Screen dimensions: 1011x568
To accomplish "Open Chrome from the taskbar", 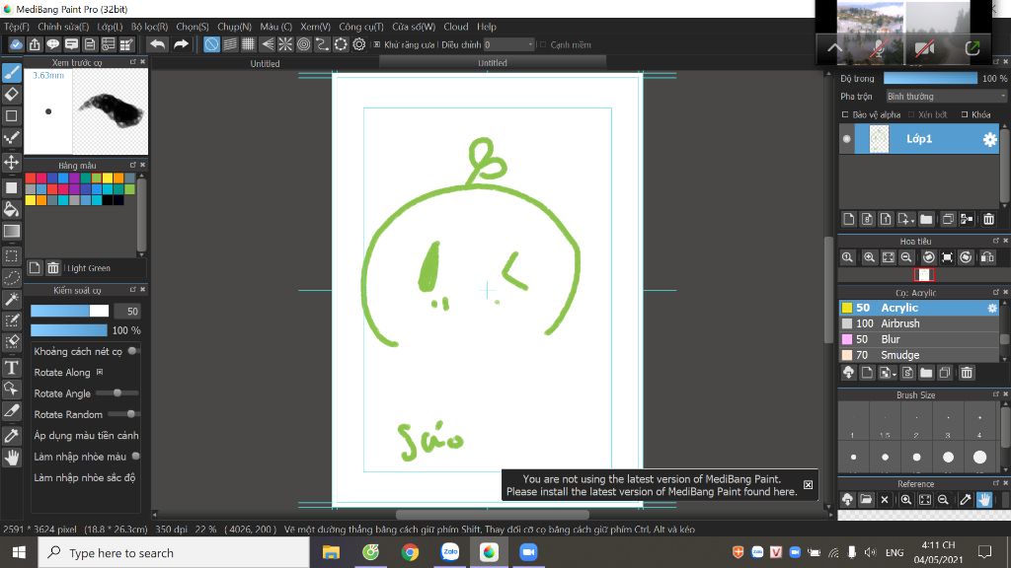I will click(410, 552).
